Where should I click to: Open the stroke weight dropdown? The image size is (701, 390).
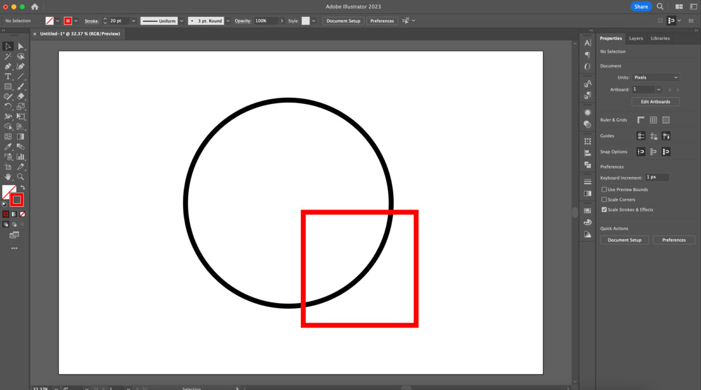(133, 20)
